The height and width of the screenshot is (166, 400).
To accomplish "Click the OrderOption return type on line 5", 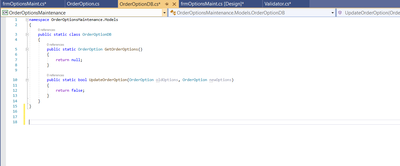I will coord(90,49).
